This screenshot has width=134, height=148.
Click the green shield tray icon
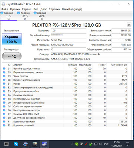click(77, 144)
